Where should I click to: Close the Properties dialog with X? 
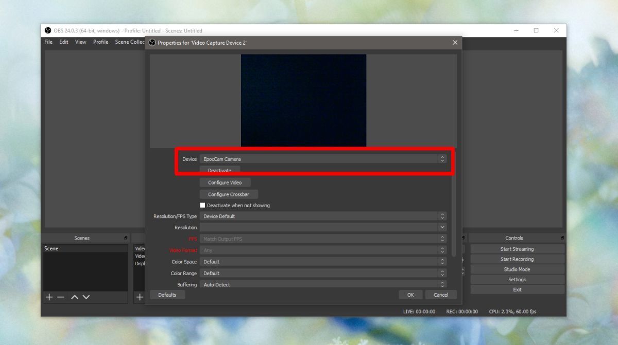(x=455, y=43)
